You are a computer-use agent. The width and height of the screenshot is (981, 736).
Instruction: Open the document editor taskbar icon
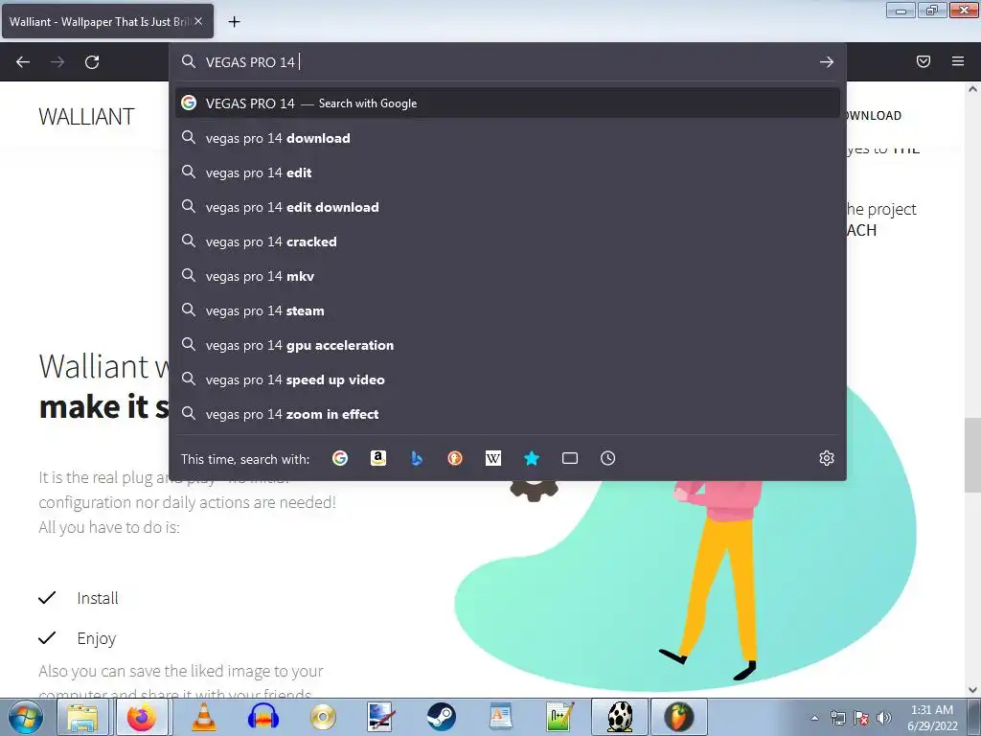tap(500, 717)
